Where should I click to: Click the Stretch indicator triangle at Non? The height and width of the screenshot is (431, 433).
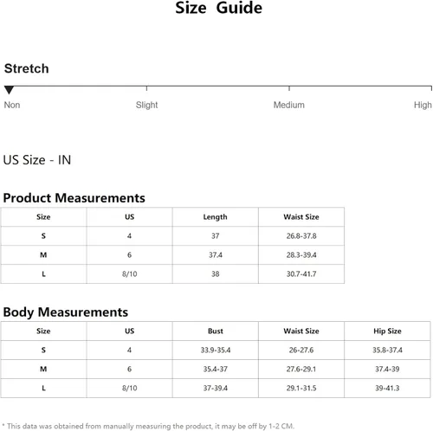9,90
